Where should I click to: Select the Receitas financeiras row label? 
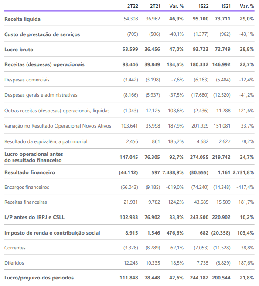[x=26, y=202]
